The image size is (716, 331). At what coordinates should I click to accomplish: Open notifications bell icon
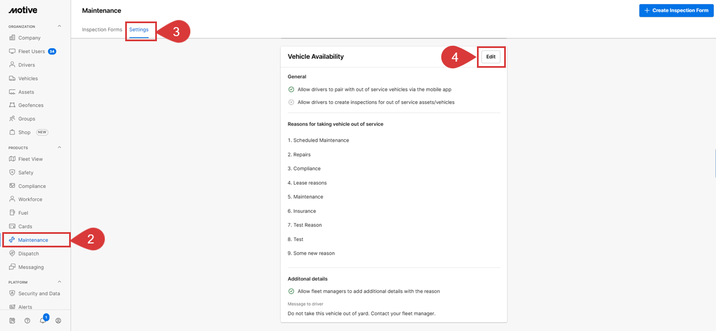42,320
